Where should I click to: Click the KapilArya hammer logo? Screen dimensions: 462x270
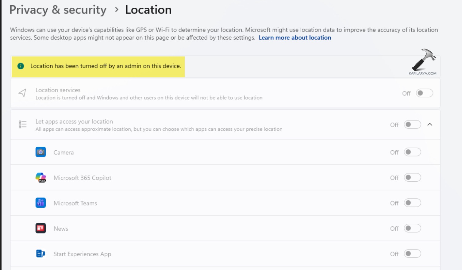[423, 61]
